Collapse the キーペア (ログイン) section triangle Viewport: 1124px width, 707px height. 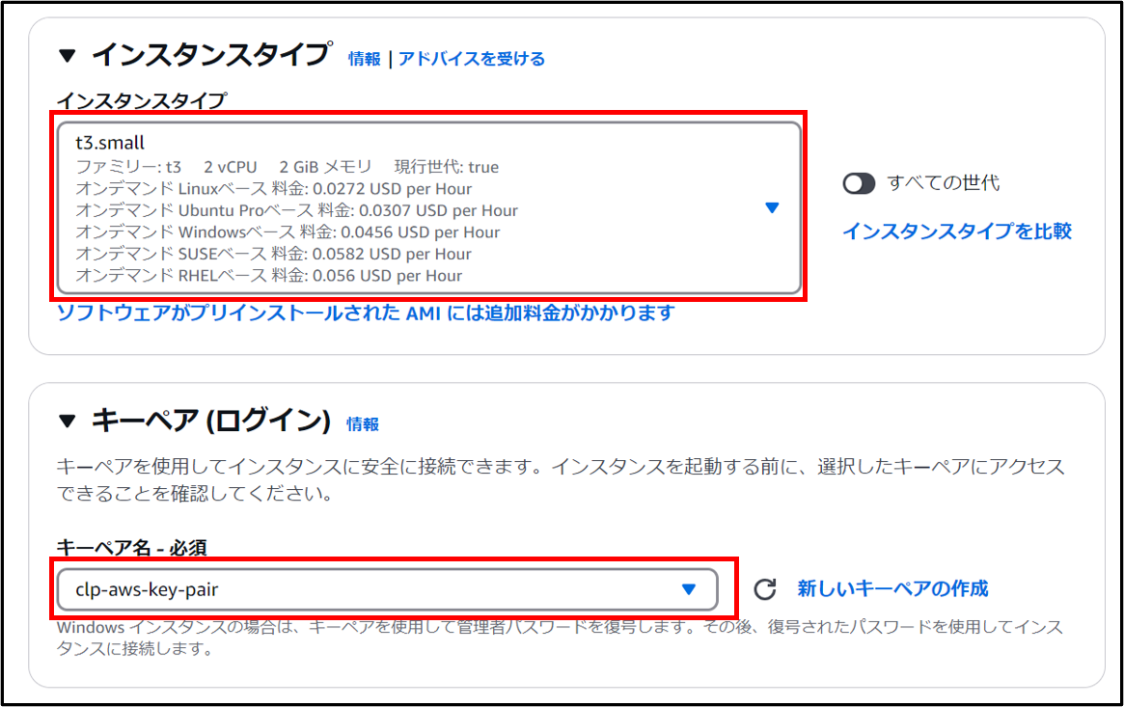click(67, 421)
